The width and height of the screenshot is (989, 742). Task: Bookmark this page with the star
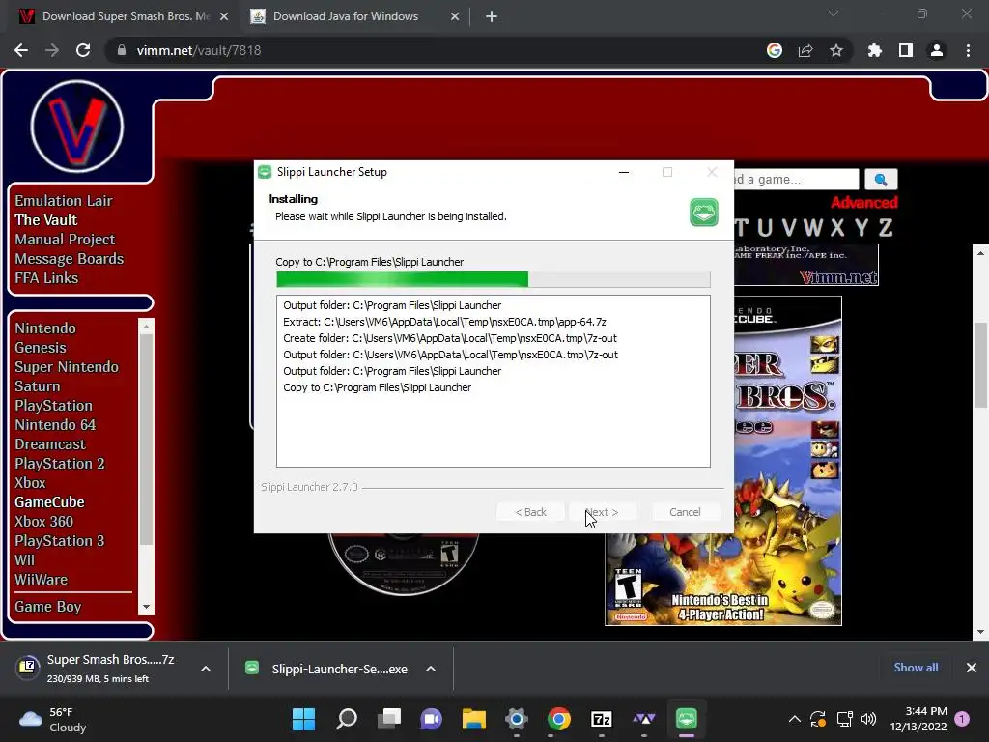[x=836, y=50]
